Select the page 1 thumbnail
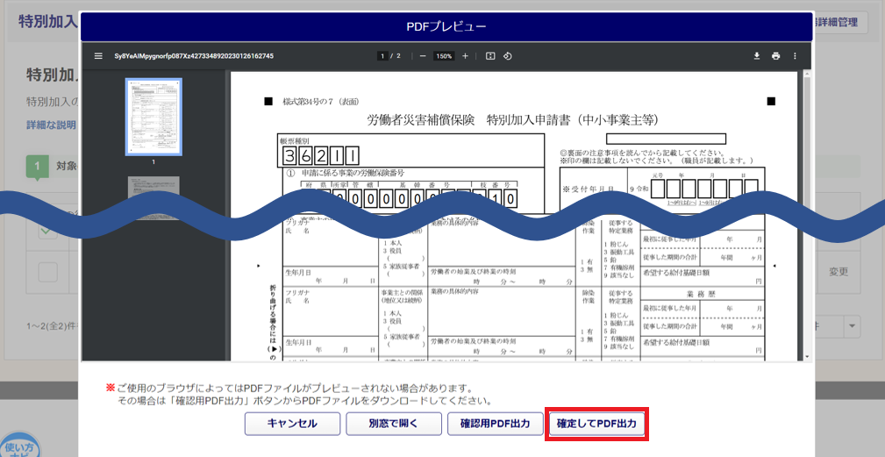885x457 pixels. (153, 117)
